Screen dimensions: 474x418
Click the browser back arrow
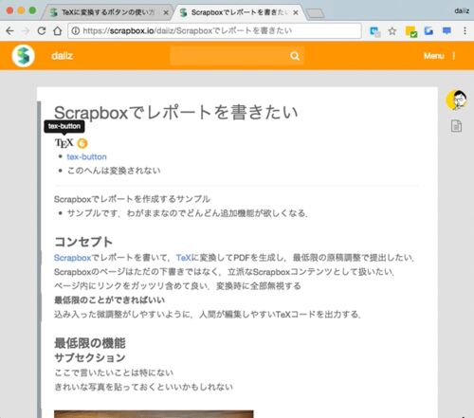pyautogui.click(x=9, y=30)
